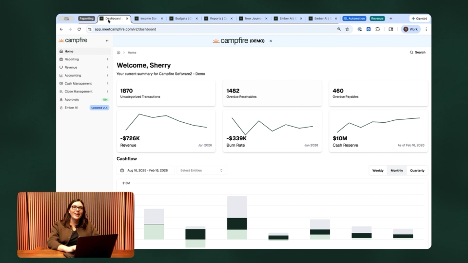Collapse the sidebar with arrow icon
Screen dimensions: 468x263
click(107, 41)
